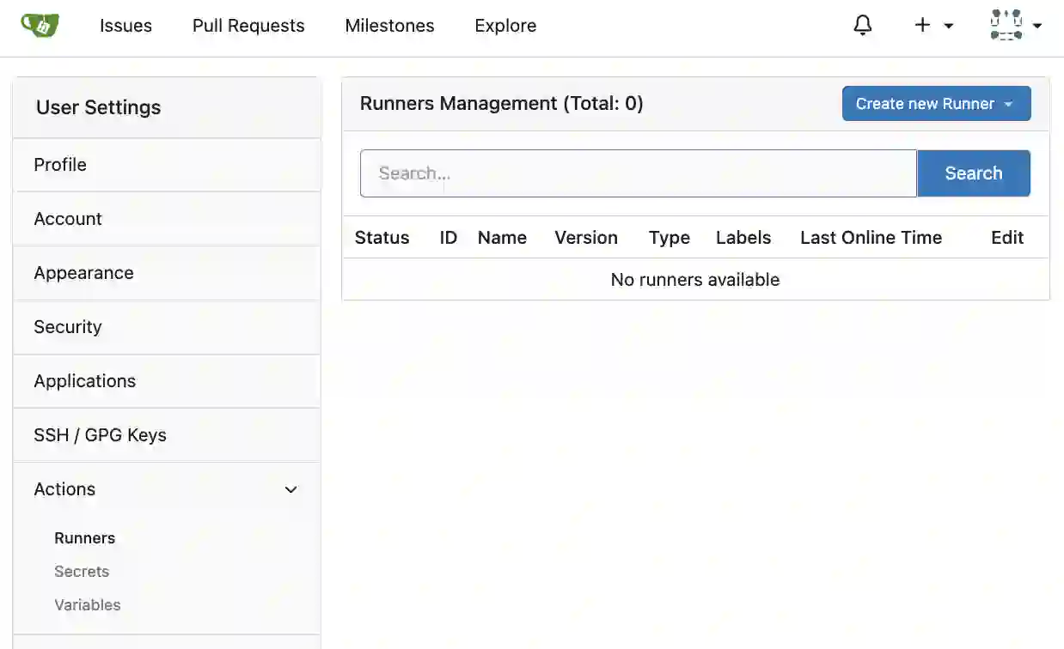Click the blue Search button
The width and height of the screenshot is (1064, 649).
click(x=974, y=173)
